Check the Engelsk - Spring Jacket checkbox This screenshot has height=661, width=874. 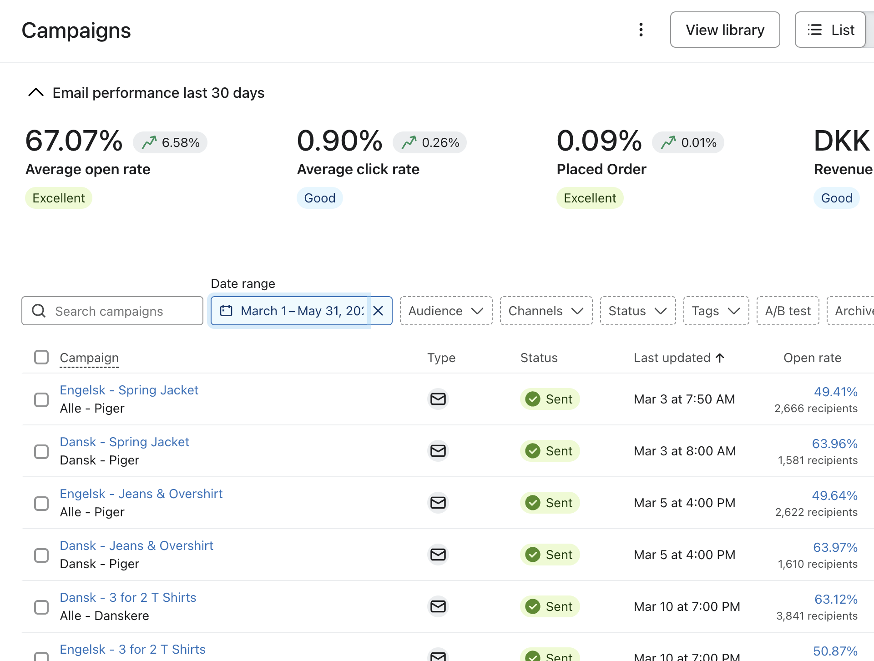[41, 399]
